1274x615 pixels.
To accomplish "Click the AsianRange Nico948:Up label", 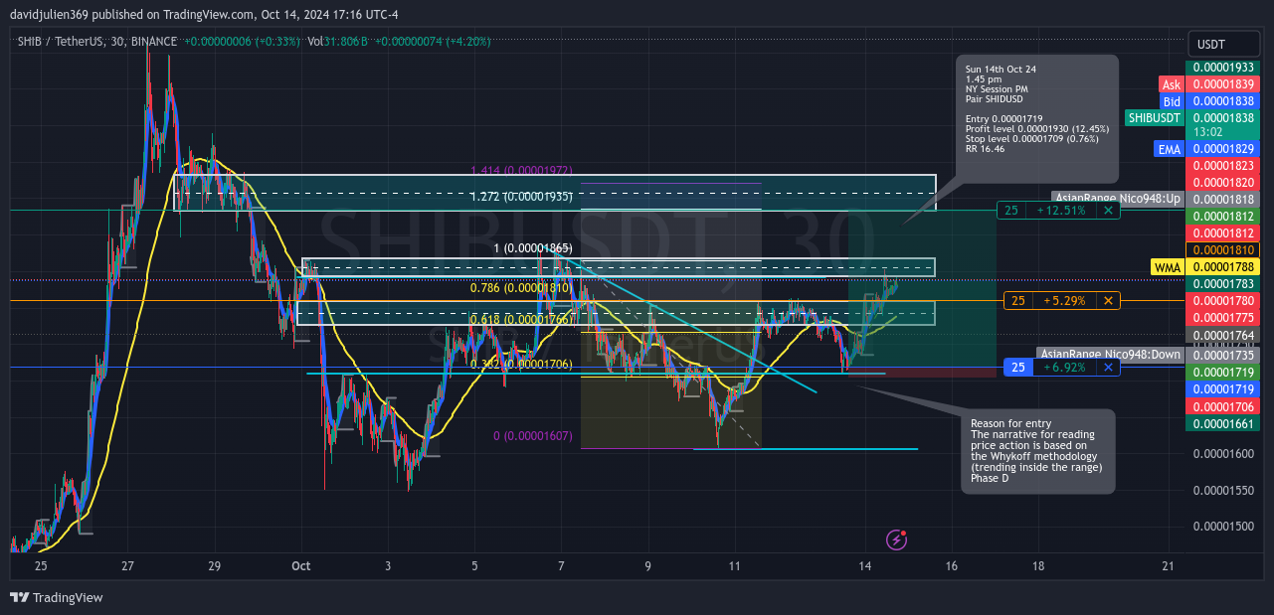I will point(1118,199).
